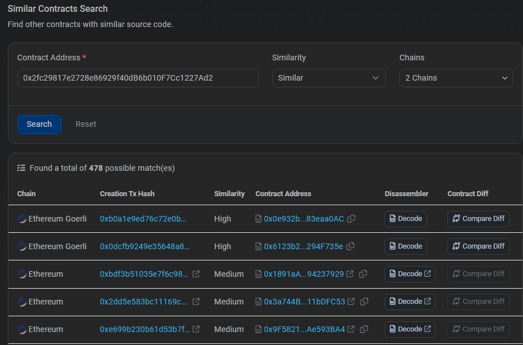This screenshot has height=345, width=523.
Task: Click the Contract Address column header
Action: [283, 194]
